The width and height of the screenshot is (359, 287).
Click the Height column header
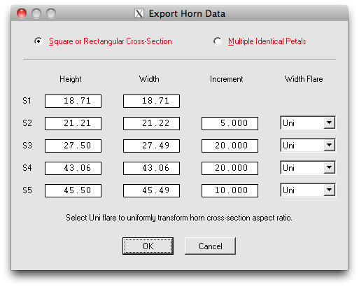coord(71,79)
